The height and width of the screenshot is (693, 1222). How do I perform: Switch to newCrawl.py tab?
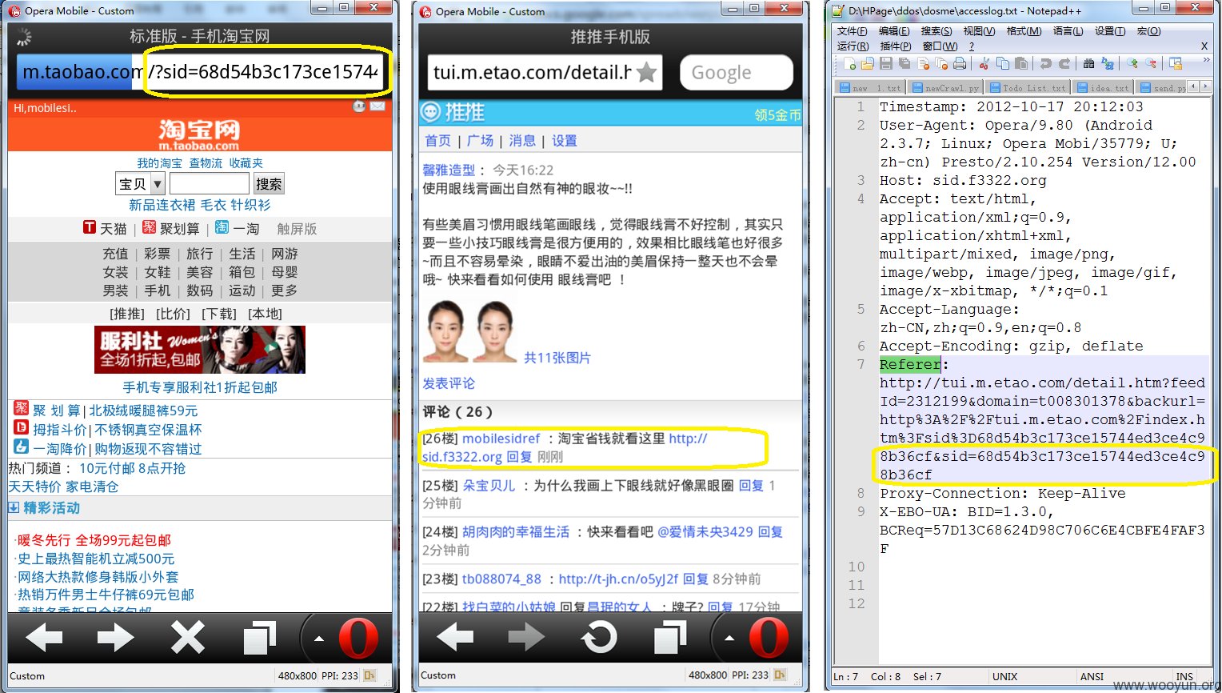click(945, 87)
